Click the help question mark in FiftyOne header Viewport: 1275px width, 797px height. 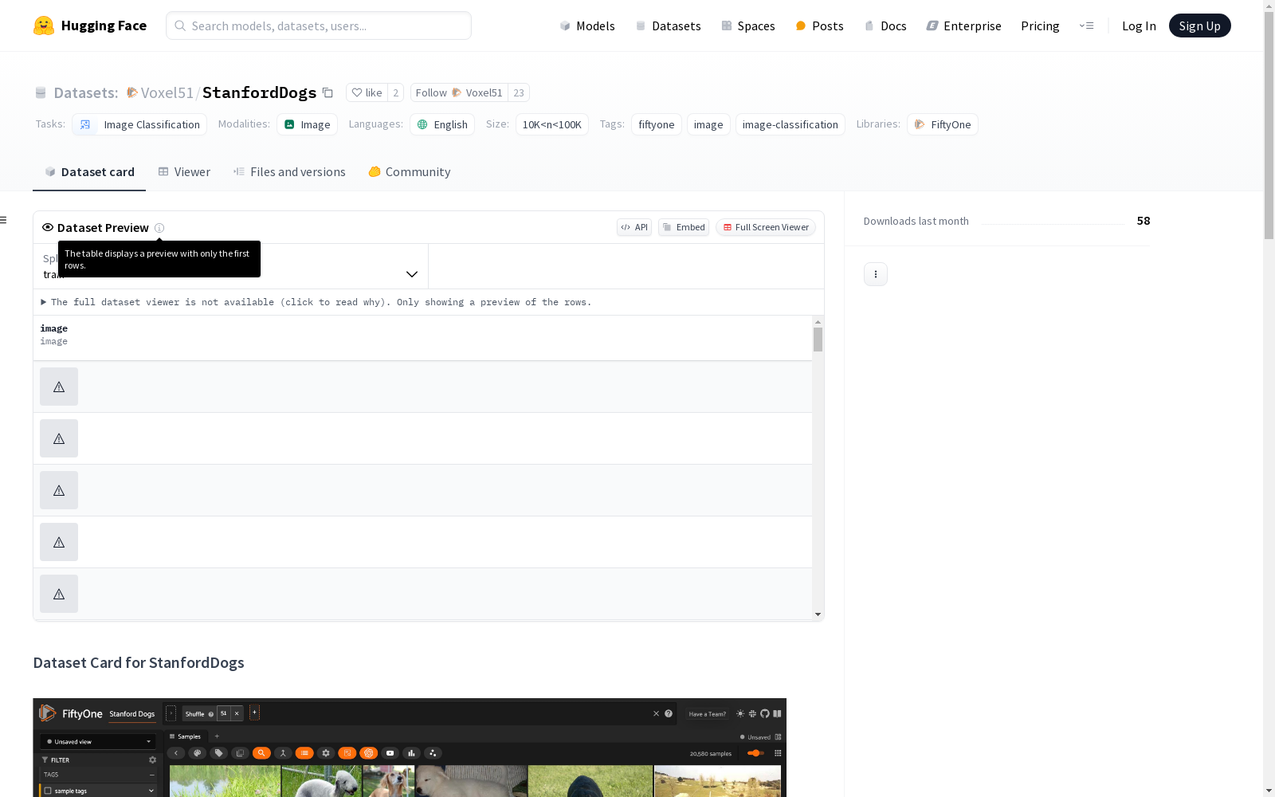[x=668, y=713]
